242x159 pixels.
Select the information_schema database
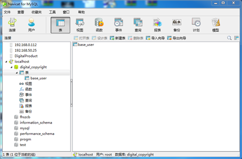(x=36, y=123)
